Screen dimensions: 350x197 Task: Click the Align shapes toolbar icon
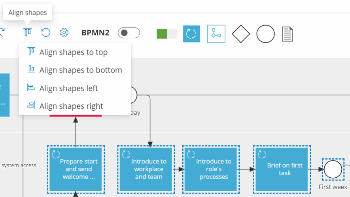(27, 33)
